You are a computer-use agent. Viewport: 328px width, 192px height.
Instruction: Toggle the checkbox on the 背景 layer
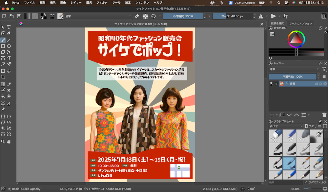point(276,84)
